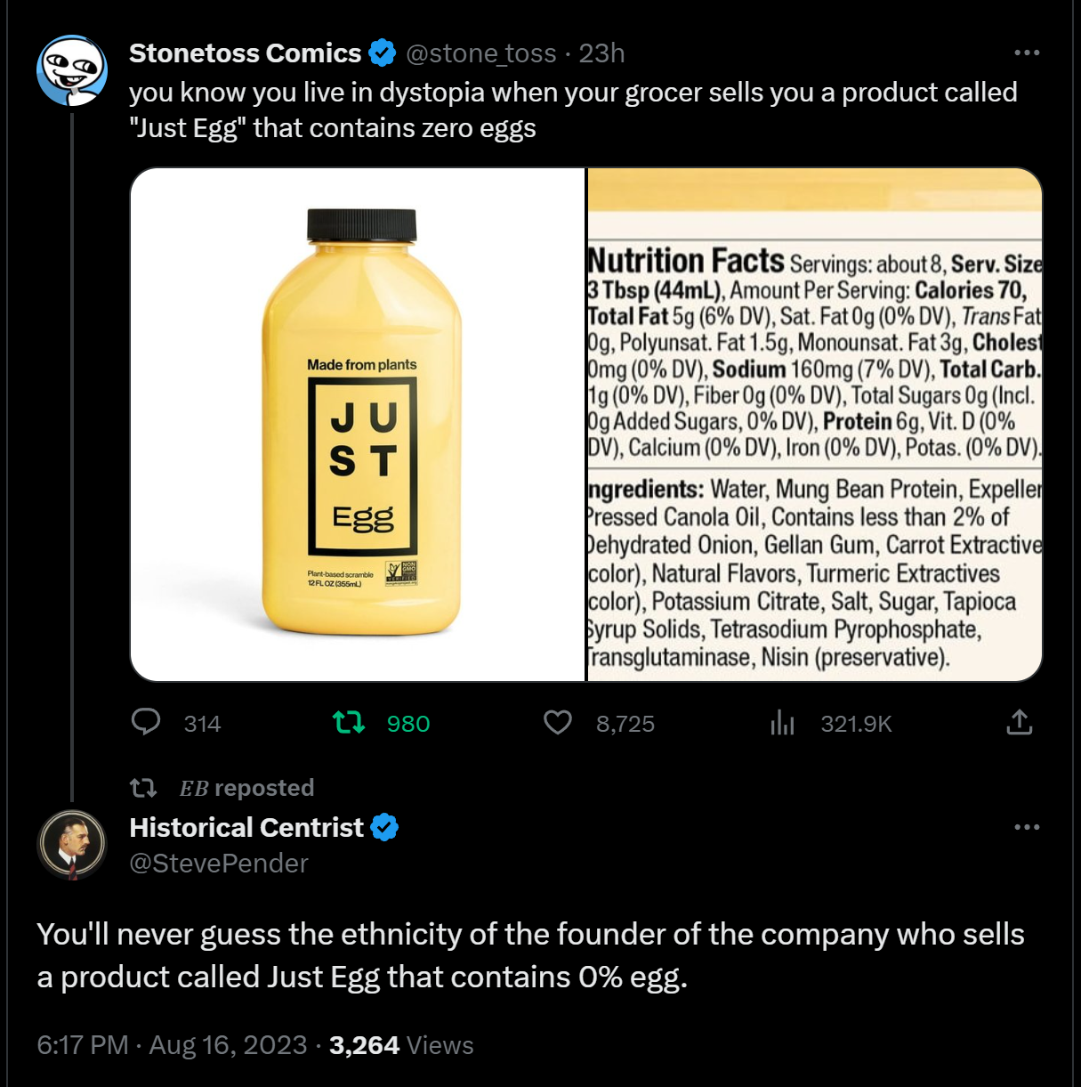
Task: Click the "EB reposted" label
Action: (x=246, y=788)
